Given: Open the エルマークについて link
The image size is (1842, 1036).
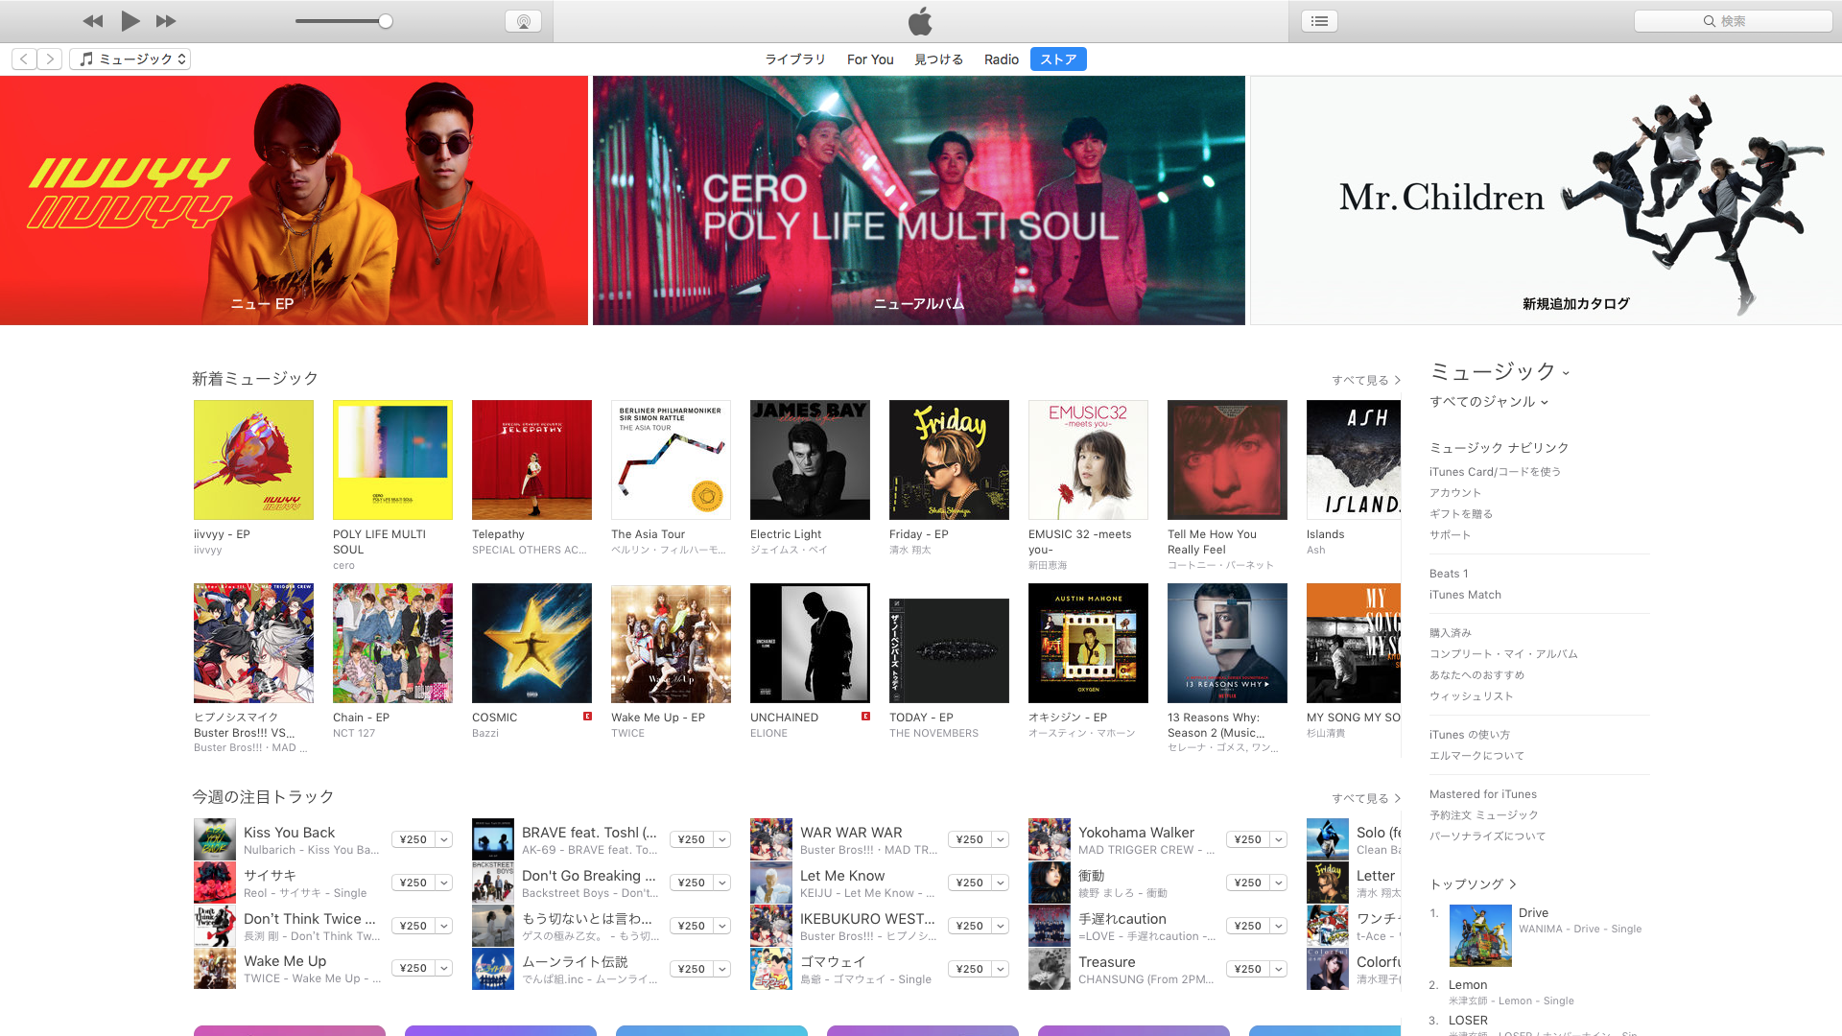Looking at the screenshot, I should pos(1476,756).
